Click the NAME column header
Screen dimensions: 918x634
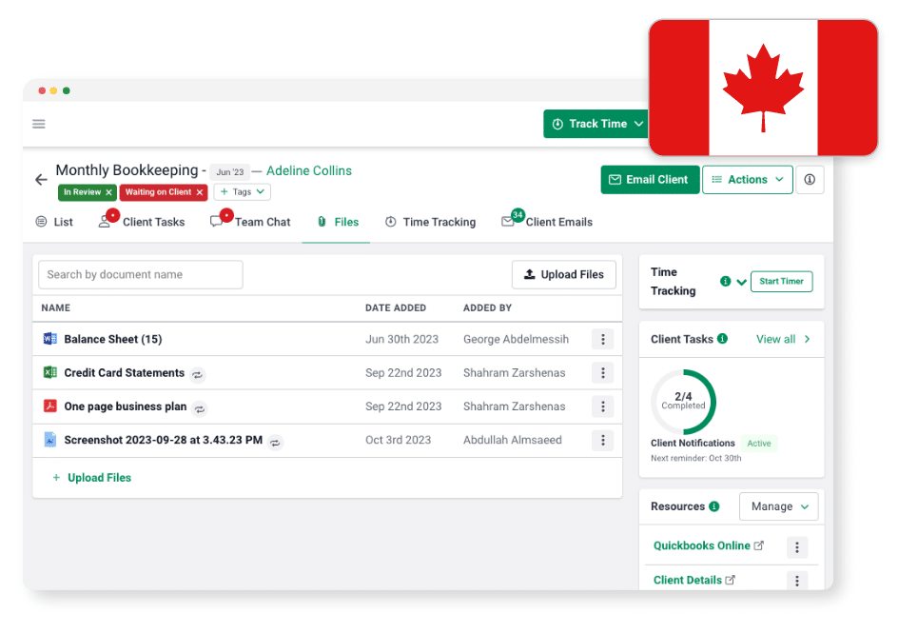[x=55, y=307]
